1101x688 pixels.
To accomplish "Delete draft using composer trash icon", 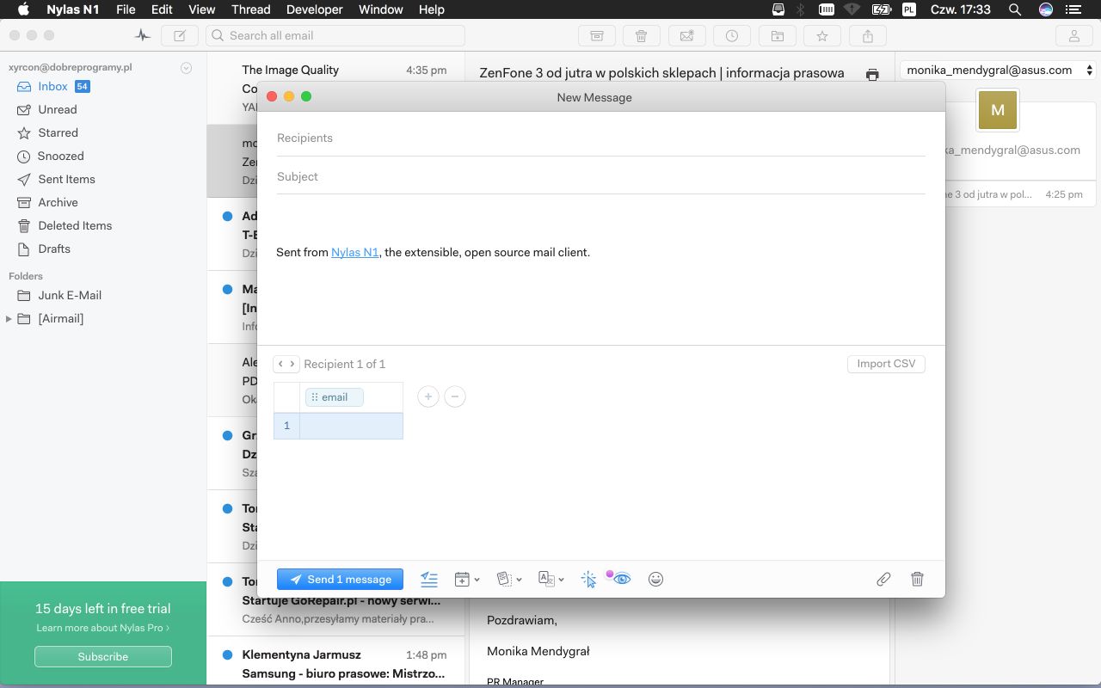I will click(917, 580).
